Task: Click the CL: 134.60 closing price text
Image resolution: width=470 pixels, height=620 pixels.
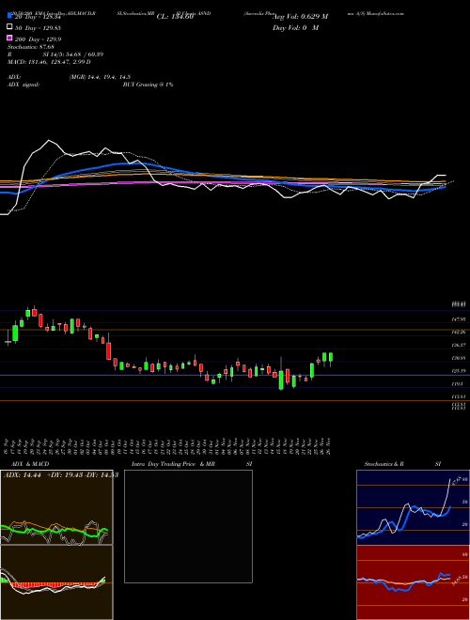Action: click(x=175, y=17)
